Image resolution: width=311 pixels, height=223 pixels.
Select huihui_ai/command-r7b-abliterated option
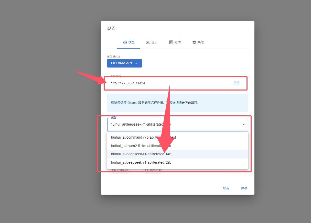pos(178,137)
